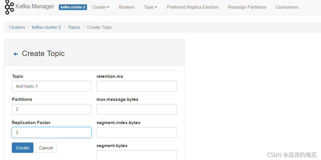The width and height of the screenshot is (321, 160).
Task: Click the Create button
Action: point(22,148)
